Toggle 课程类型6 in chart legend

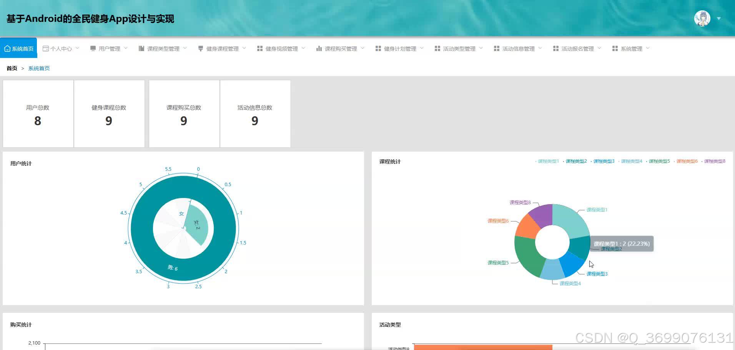tap(685, 161)
